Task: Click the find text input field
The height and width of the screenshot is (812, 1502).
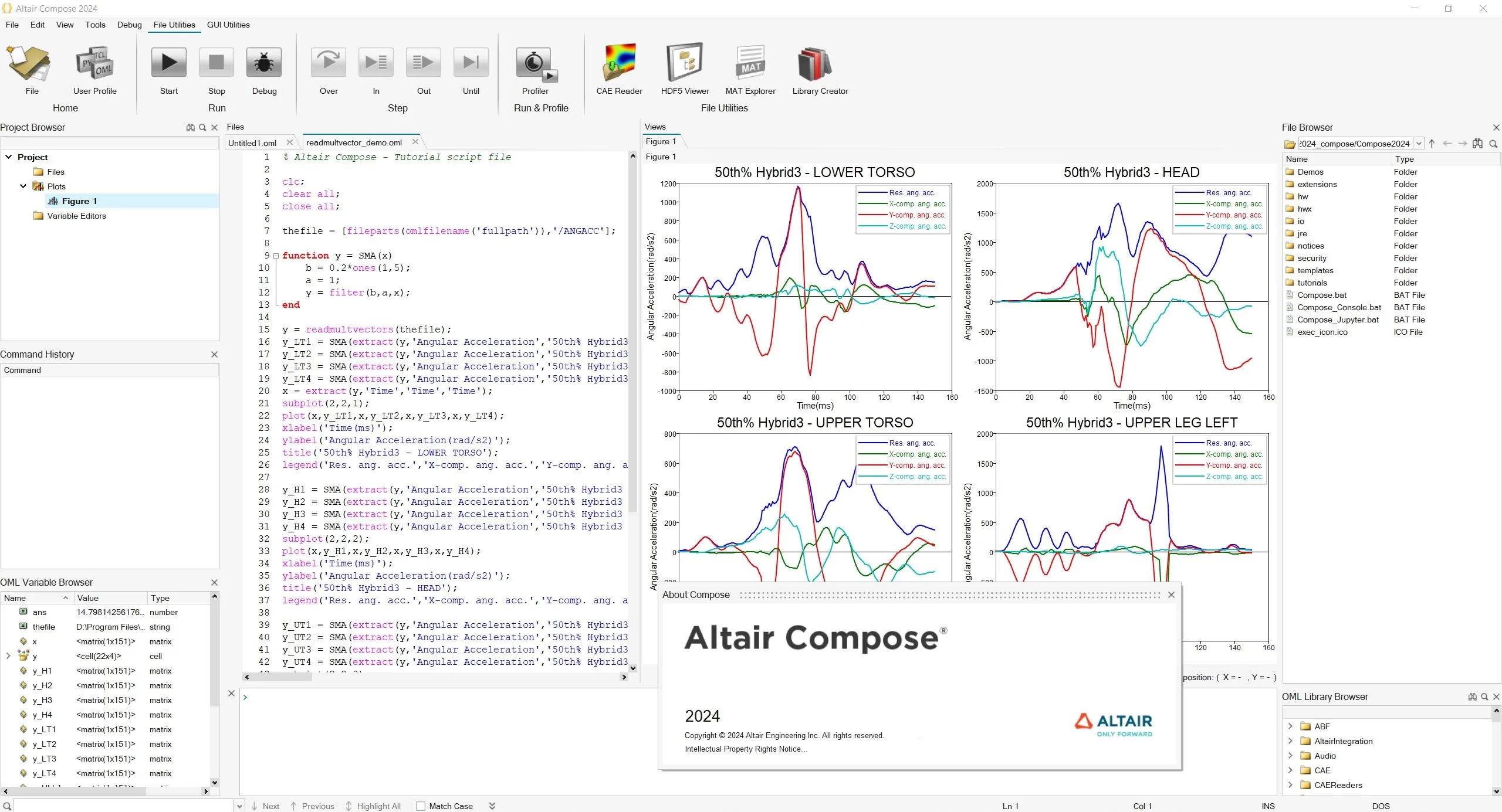Action: point(123,806)
